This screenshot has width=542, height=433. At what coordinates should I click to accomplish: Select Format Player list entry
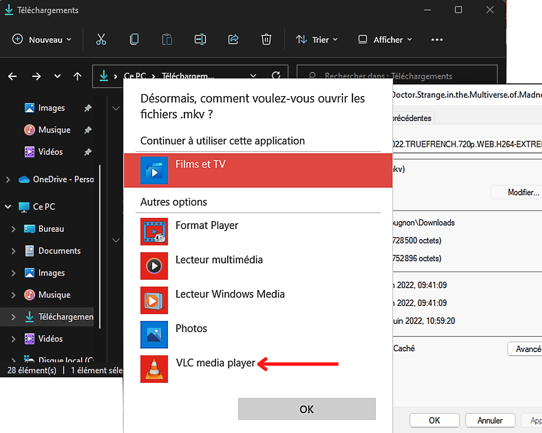(x=258, y=231)
